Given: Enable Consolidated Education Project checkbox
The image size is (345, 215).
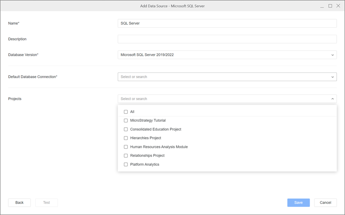Looking at the screenshot, I should pyautogui.click(x=126, y=129).
